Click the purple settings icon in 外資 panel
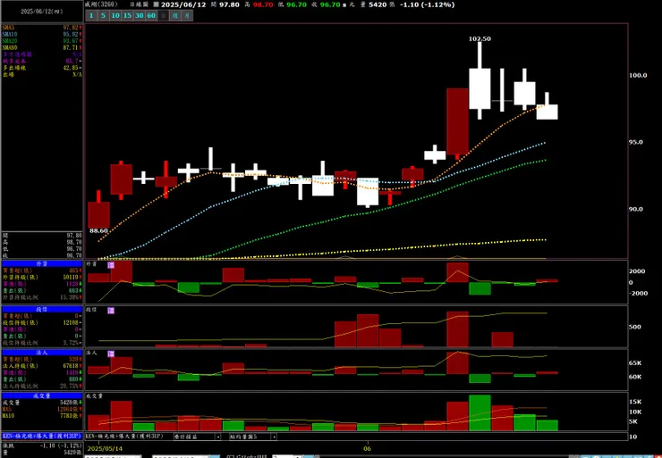This screenshot has width=662, height=458. click(111, 265)
